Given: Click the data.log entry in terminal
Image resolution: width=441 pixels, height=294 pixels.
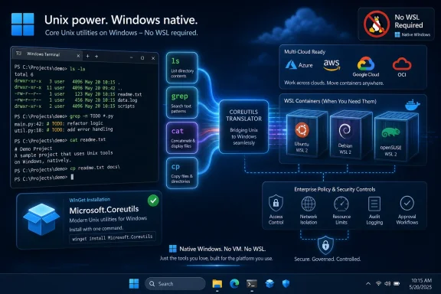Looking at the screenshot, I should [x=127, y=100].
